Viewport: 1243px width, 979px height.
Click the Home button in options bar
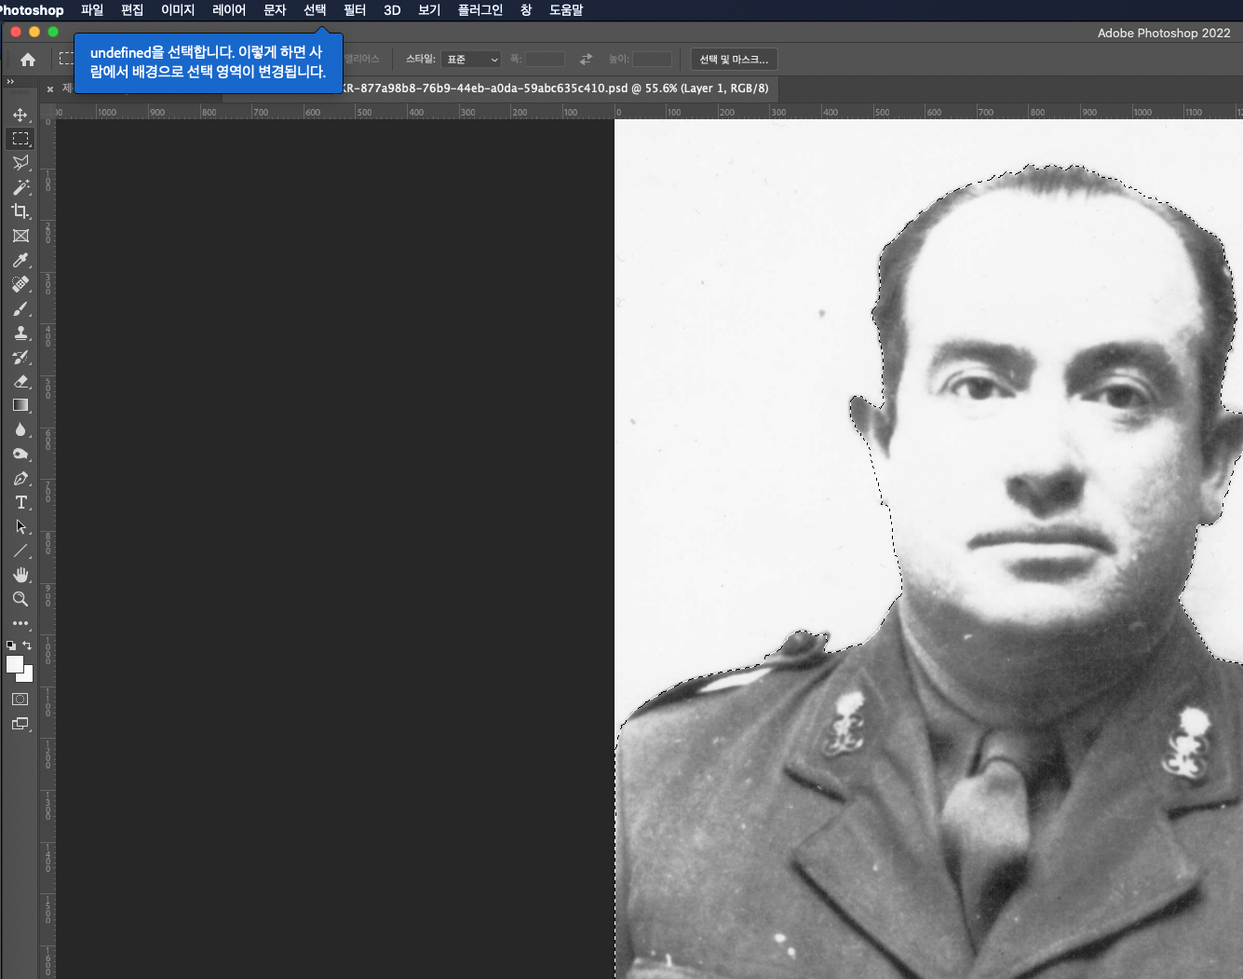coord(28,60)
